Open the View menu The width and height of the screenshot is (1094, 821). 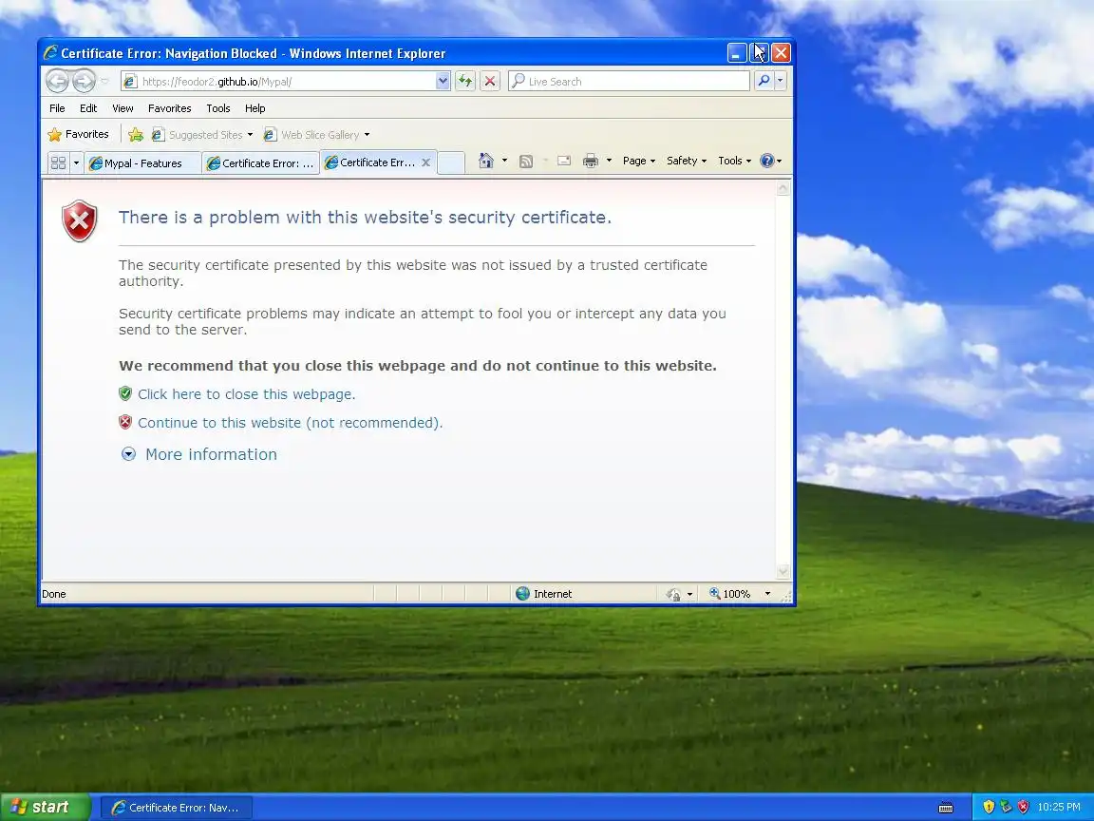click(x=123, y=108)
